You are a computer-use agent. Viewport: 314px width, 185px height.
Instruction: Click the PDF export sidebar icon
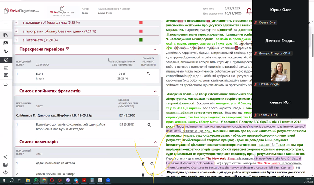6,165
